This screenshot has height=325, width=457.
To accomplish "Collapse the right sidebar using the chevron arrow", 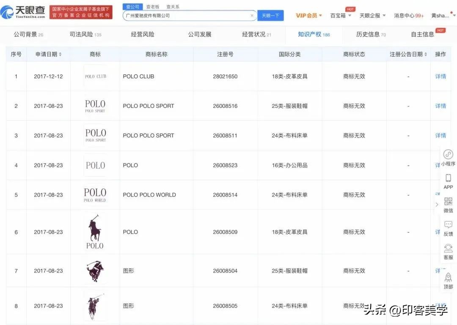I will click(437, 204).
